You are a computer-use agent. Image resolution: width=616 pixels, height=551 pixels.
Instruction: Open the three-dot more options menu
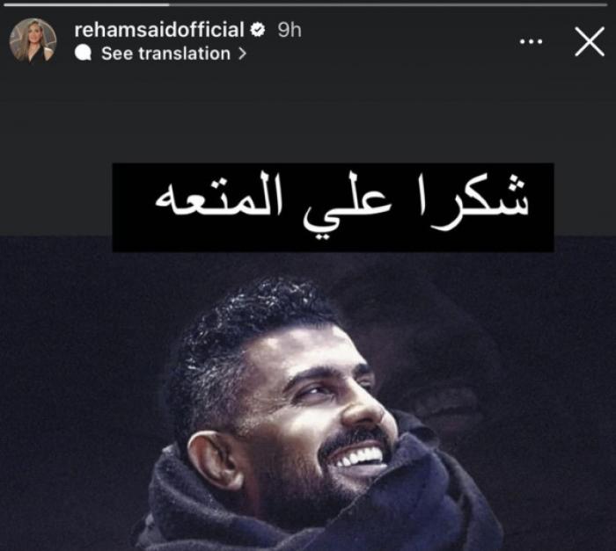531,41
